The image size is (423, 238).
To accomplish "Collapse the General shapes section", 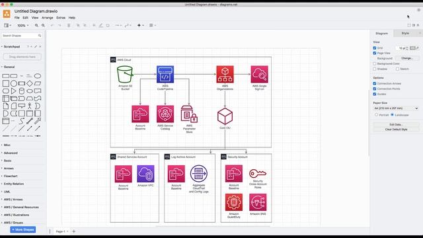I will click(9, 67).
